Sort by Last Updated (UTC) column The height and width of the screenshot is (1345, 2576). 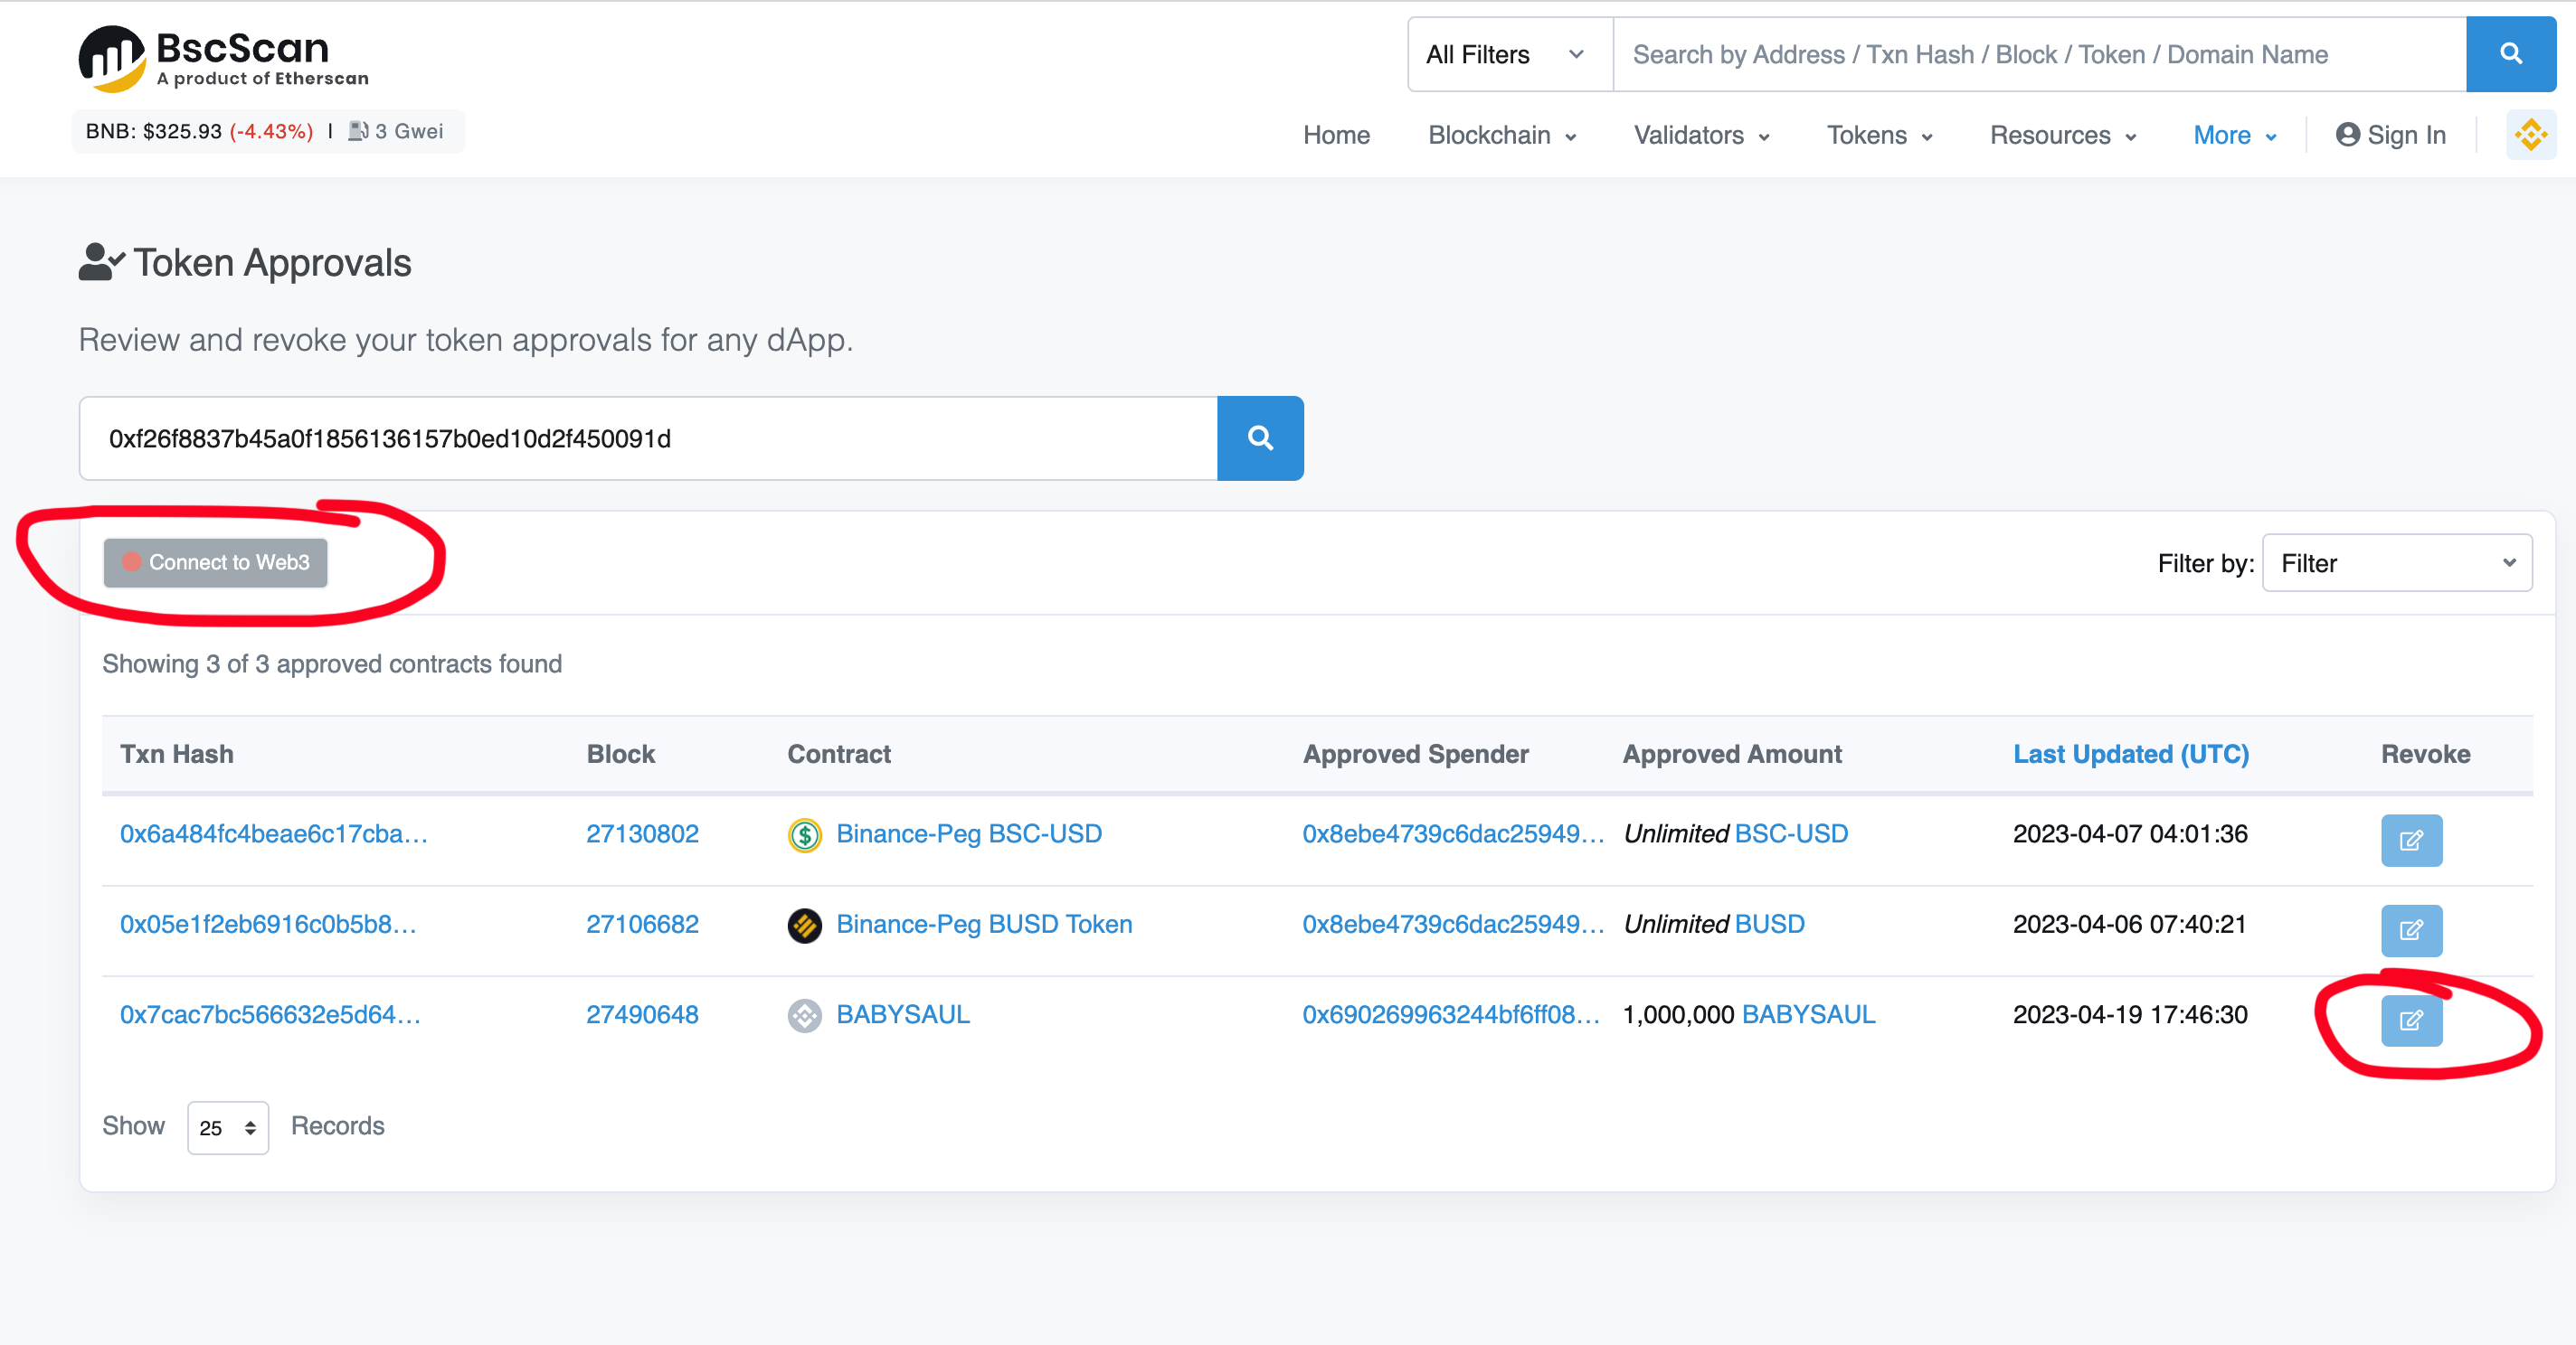pos(2130,754)
